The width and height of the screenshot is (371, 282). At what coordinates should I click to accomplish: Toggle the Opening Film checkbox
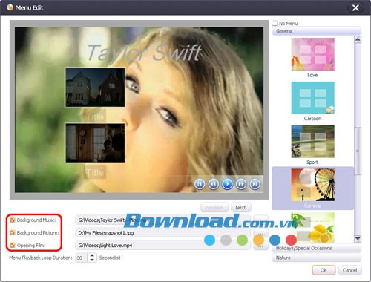[x=12, y=245]
